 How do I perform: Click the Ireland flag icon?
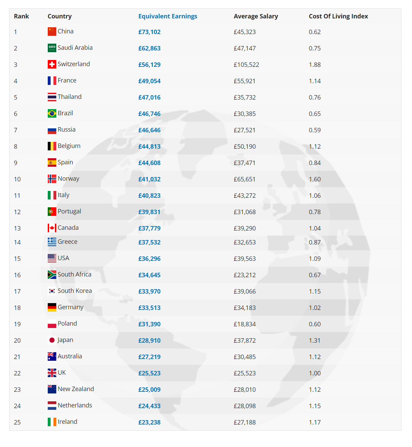(52, 422)
